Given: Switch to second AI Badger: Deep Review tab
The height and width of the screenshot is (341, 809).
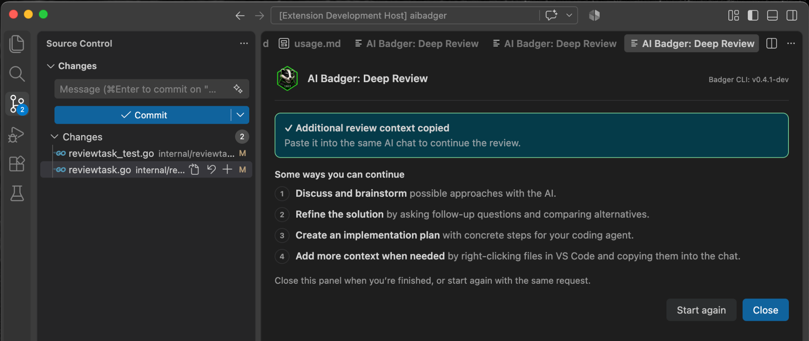Looking at the screenshot, I should pos(555,43).
